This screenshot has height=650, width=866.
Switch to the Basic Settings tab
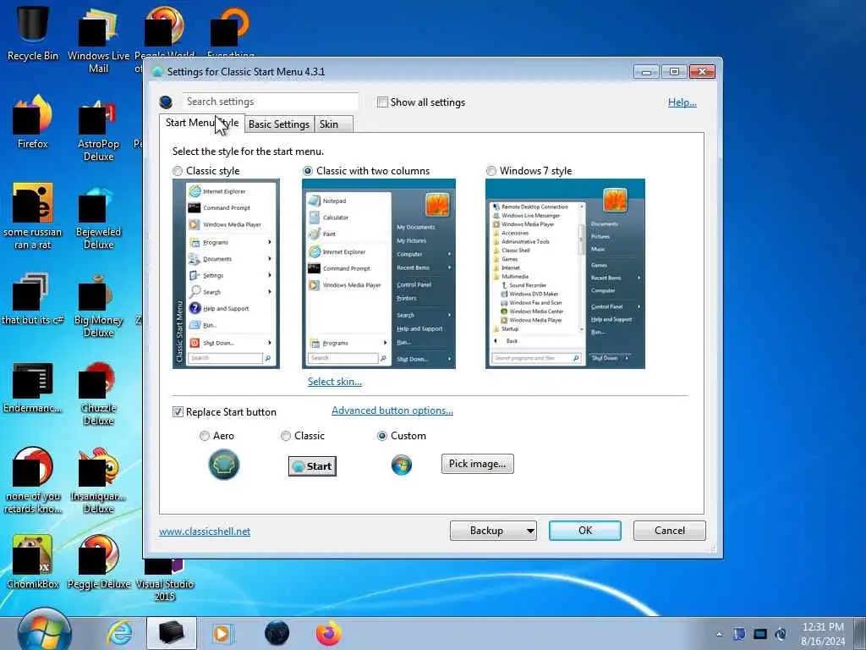(x=279, y=124)
